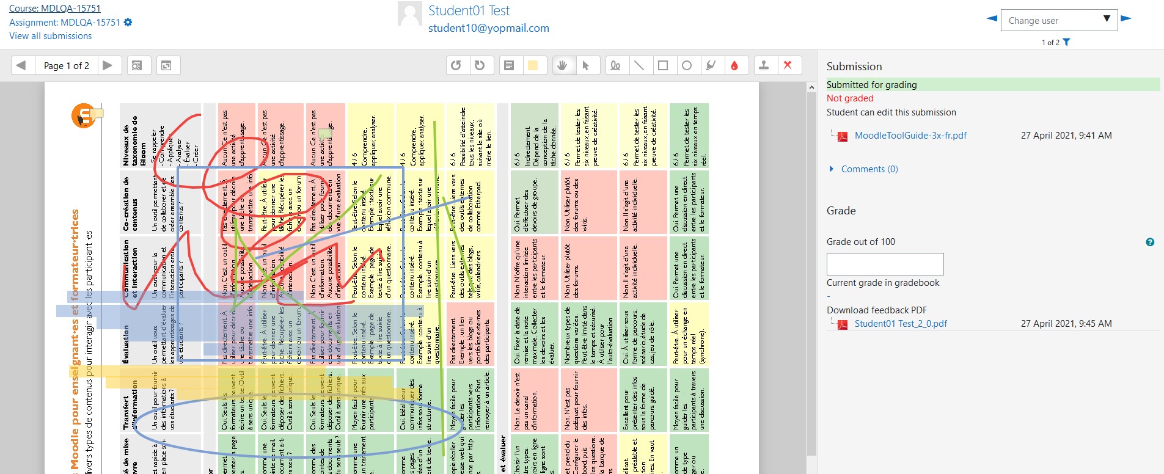Open Student01 Test profile link
The image size is (1164, 474).
tap(469, 11)
